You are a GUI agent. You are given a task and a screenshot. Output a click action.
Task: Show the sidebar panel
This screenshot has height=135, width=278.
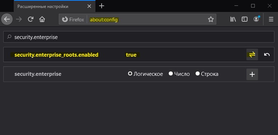[x=245, y=19]
